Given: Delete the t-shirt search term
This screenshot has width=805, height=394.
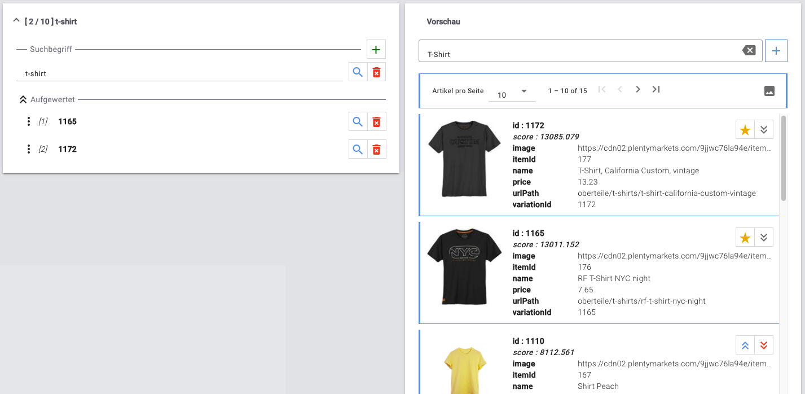Looking at the screenshot, I should pos(377,72).
